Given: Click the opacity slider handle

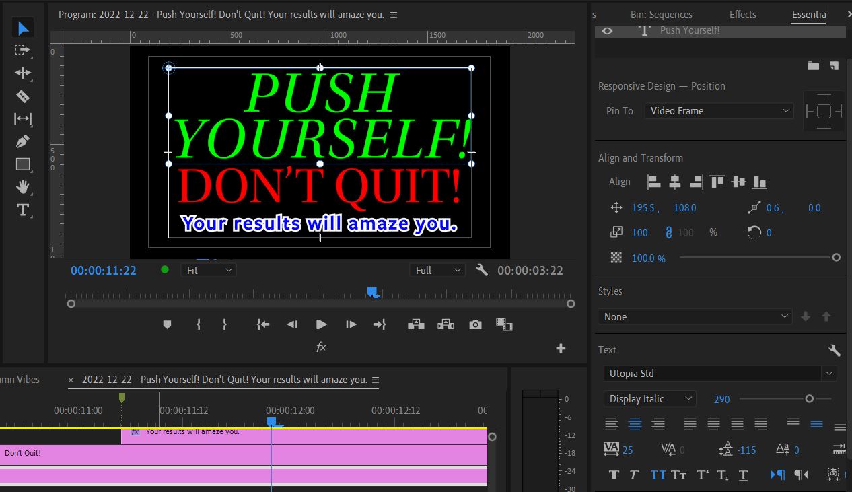Looking at the screenshot, I should (x=837, y=257).
